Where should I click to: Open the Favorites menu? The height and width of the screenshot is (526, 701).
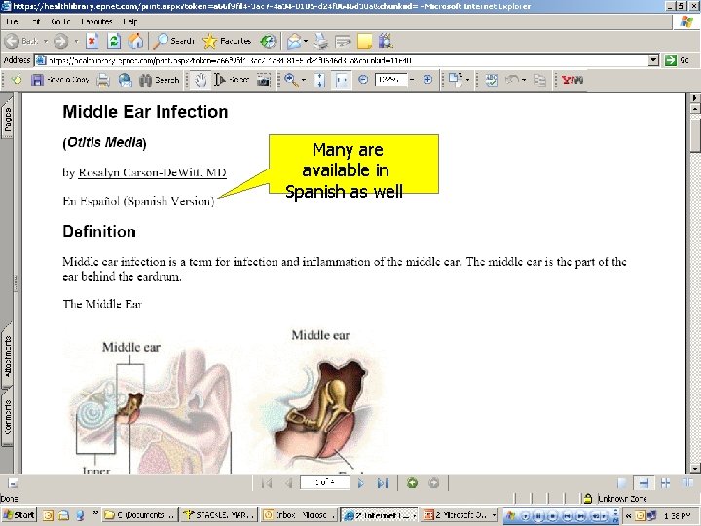pyautogui.click(x=96, y=21)
